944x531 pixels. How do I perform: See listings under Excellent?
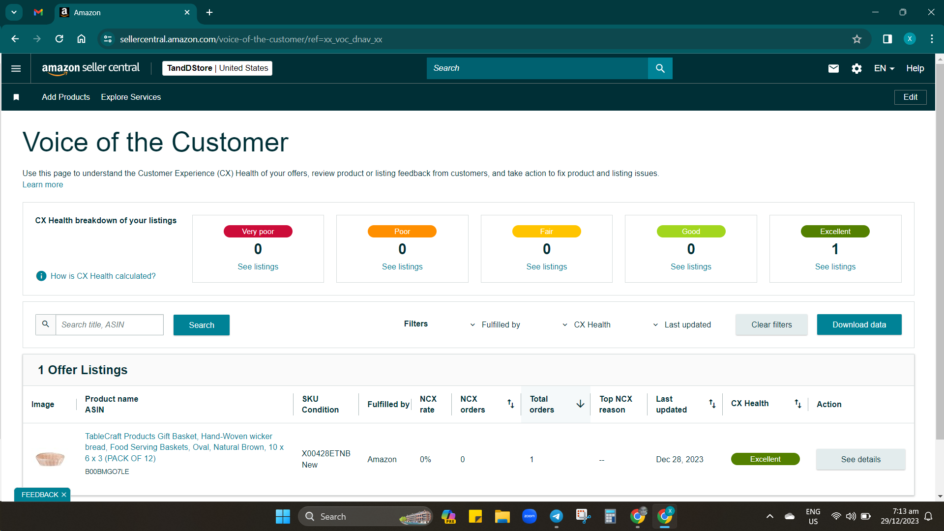pyautogui.click(x=835, y=266)
